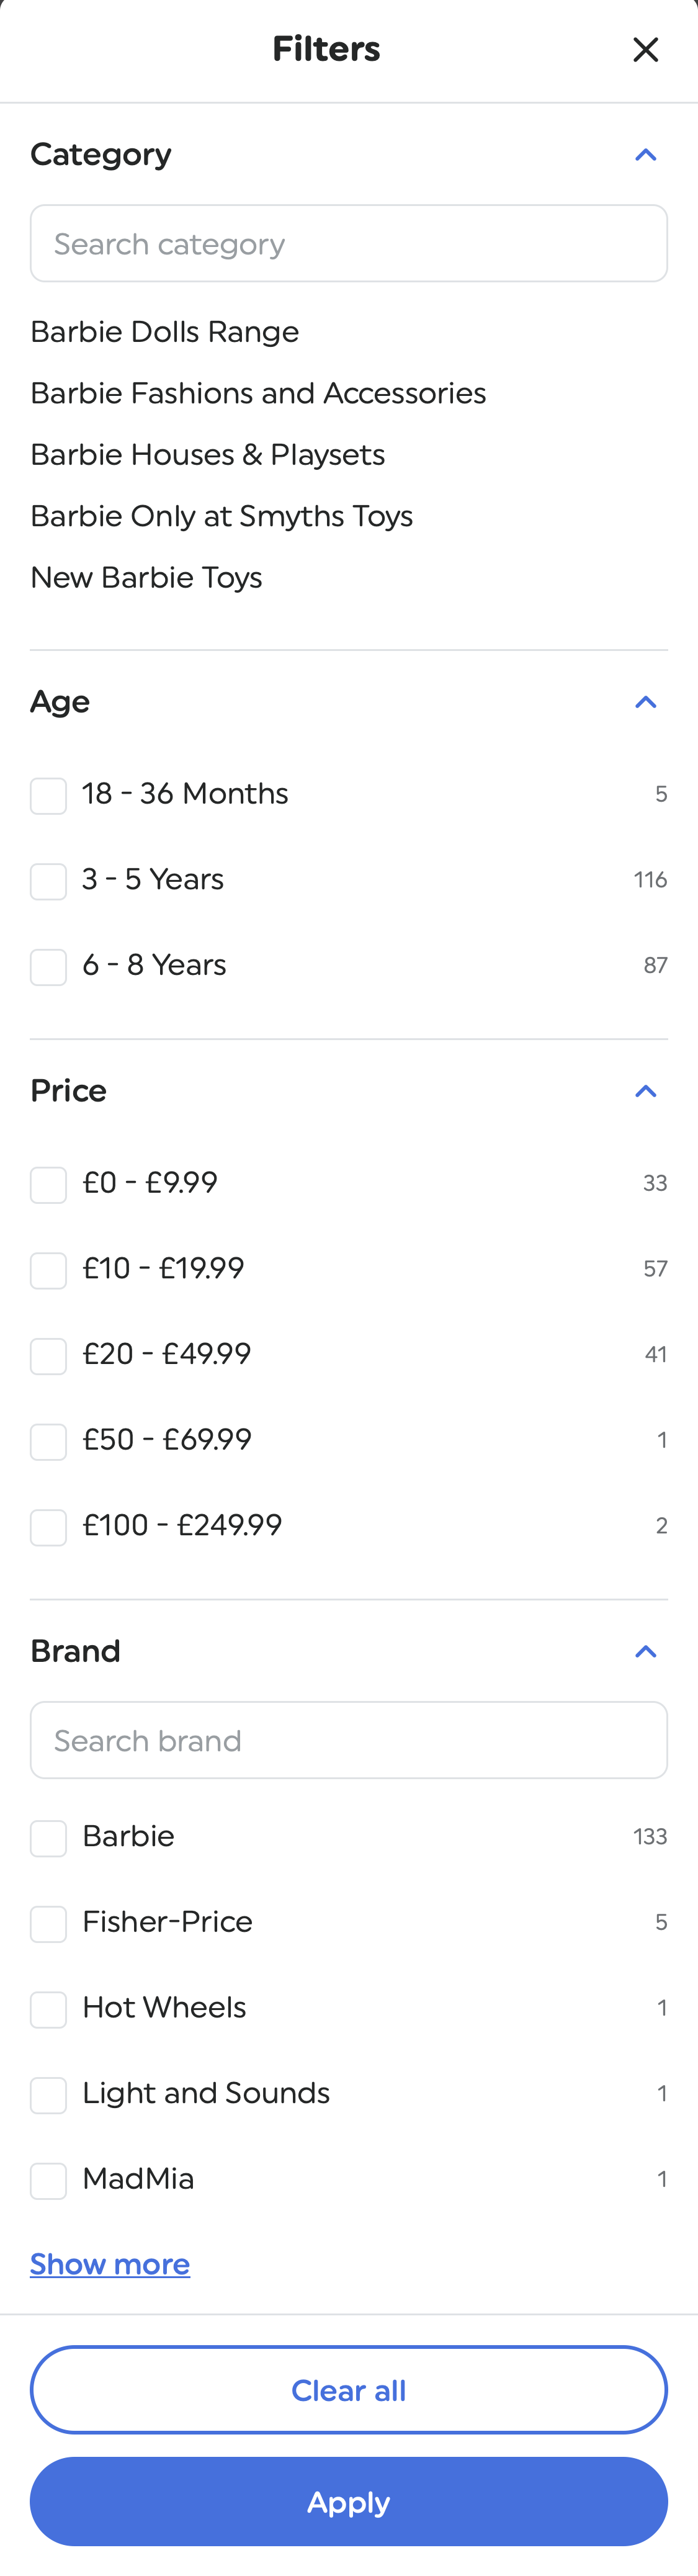This screenshot has width=698, height=2576.
Task: Select the New Barbie Toys category
Action: pyautogui.click(x=146, y=577)
